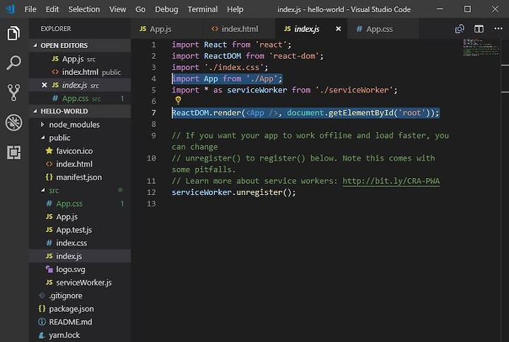Click line number 12 in the gutter
Image resolution: width=509 pixels, height=342 pixels.
(x=151, y=192)
